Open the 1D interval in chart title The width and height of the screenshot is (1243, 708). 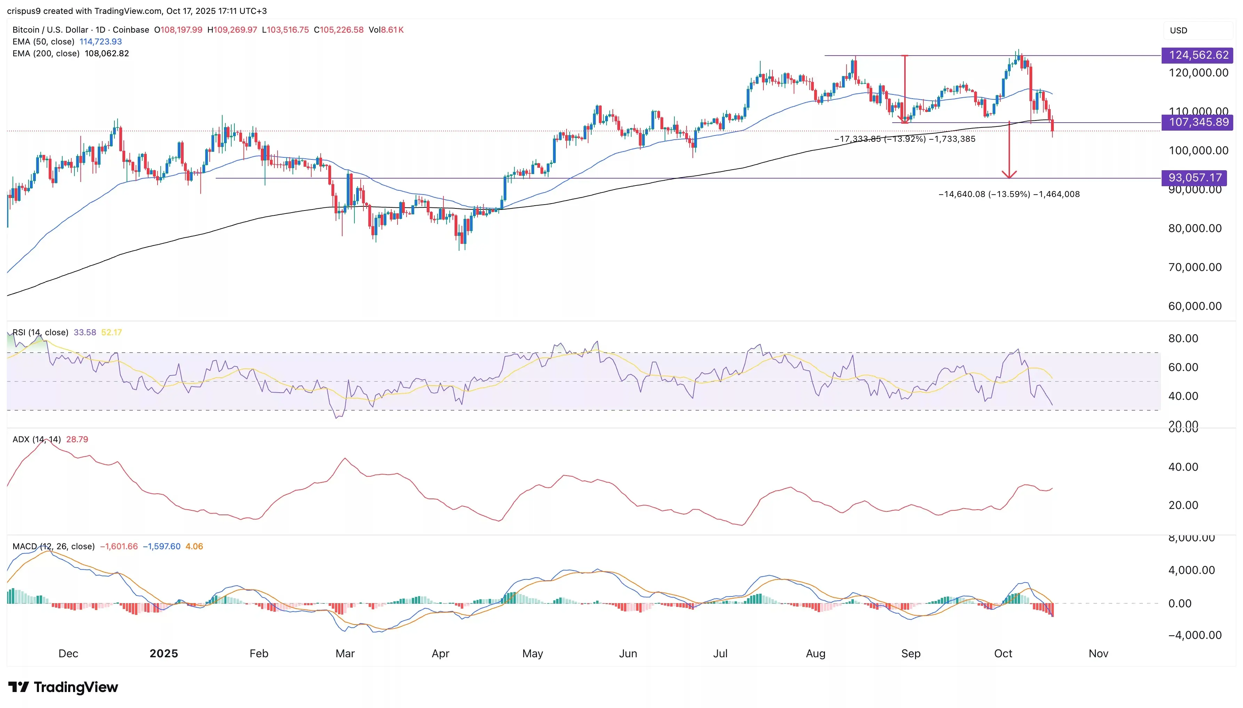click(100, 30)
